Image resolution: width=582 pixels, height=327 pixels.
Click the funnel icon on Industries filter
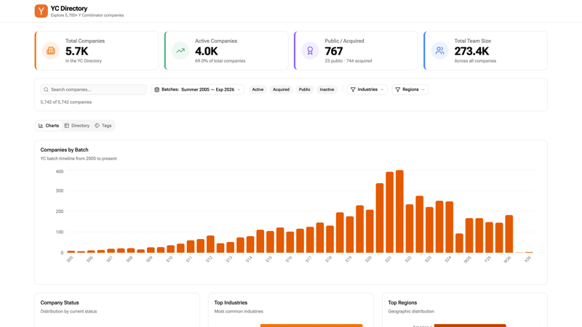353,89
